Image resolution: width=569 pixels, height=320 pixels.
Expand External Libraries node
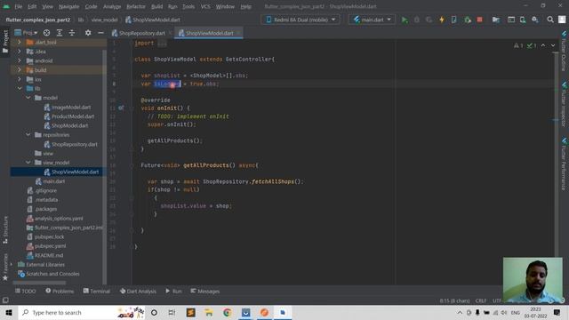pos(12,265)
